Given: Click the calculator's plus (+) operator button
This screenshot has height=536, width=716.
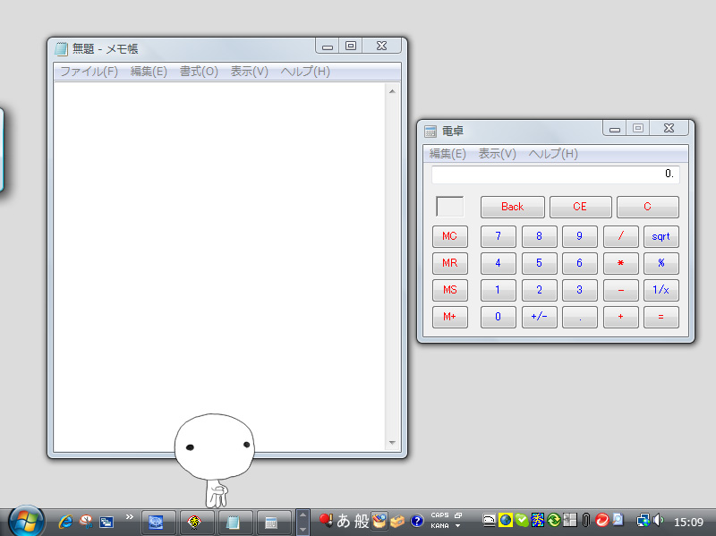Looking at the screenshot, I should coord(620,317).
